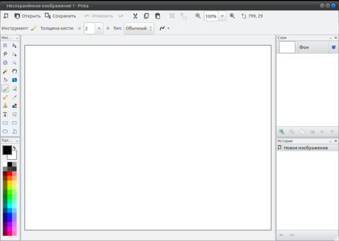Minimize the Слои panel
The image size is (339, 241).
(x=331, y=38)
